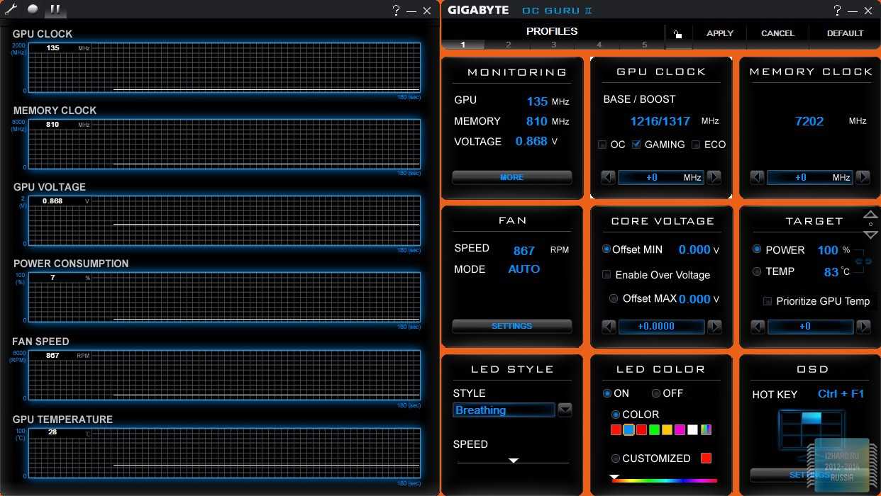Open MORE monitoring details
Image resolution: width=881 pixels, height=496 pixels.
click(511, 177)
